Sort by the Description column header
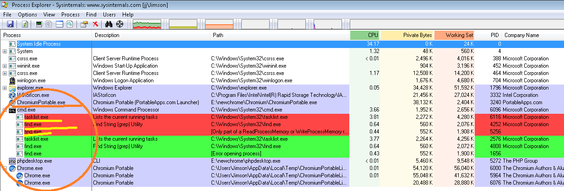Screen dimensions: 564x191 point(152,35)
